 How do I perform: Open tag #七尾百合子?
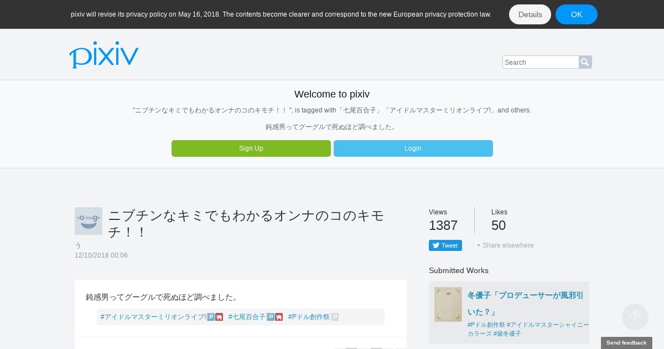click(247, 317)
